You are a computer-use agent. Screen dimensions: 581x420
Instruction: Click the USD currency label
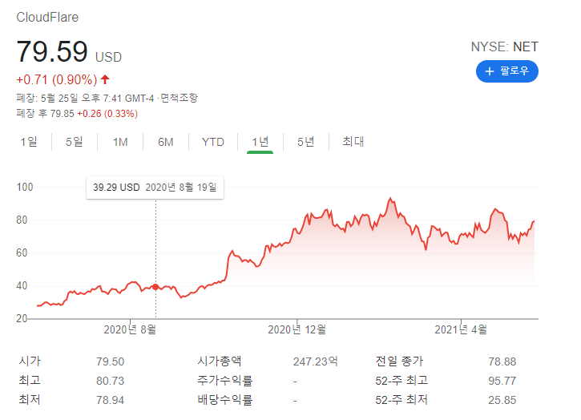[x=108, y=57]
